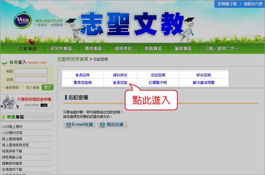This screenshot has height=175, width=265.
Task: Select the 重寄認證碼 tab
Action: [83, 82]
